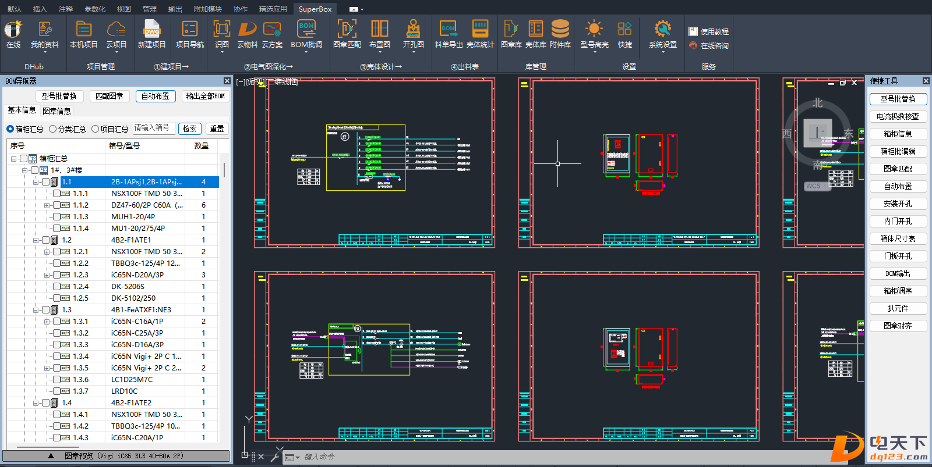The image size is (932, 467).
Task: Click the 请输入箱号 search field
Action: coord(154,128)
